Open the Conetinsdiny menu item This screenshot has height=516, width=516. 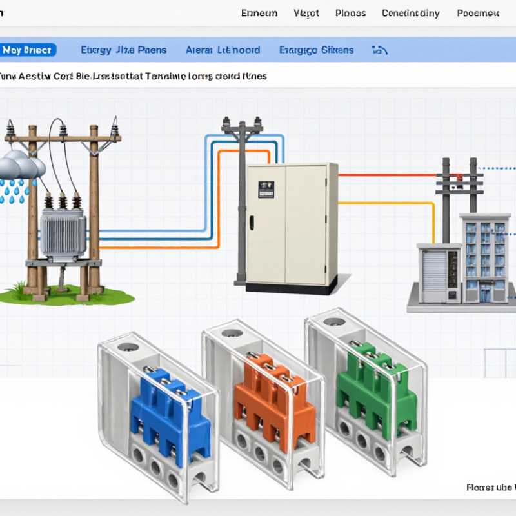click(x=410, y=13)
